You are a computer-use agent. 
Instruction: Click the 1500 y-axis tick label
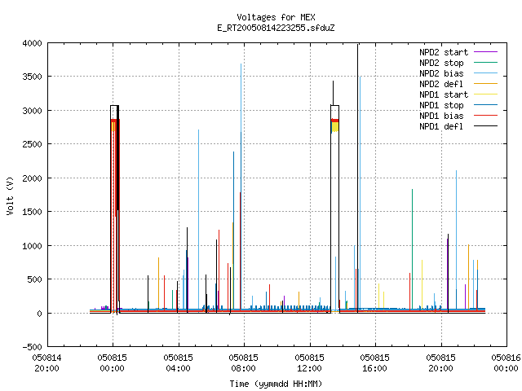(x=33, y=212)
